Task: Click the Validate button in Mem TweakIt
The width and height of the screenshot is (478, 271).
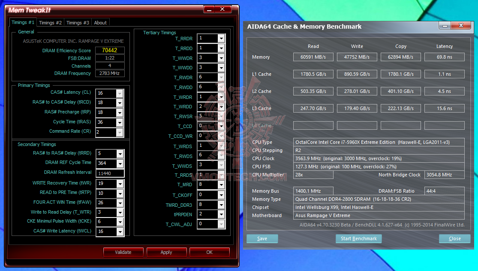Action: tap(123, 252)
